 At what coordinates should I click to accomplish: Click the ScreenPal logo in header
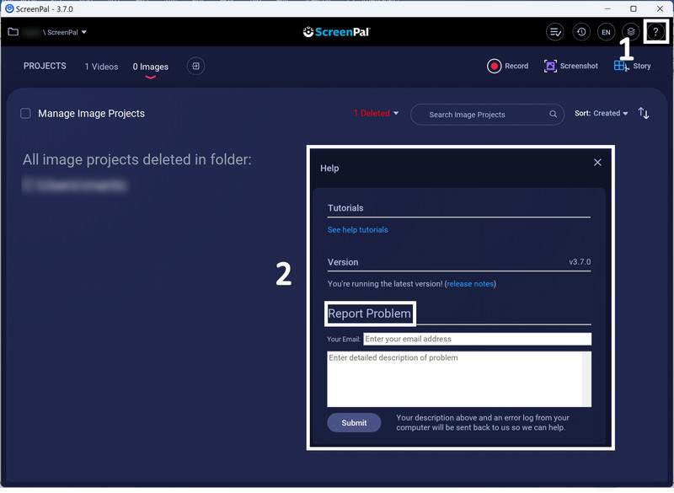(x=336, y=32)
